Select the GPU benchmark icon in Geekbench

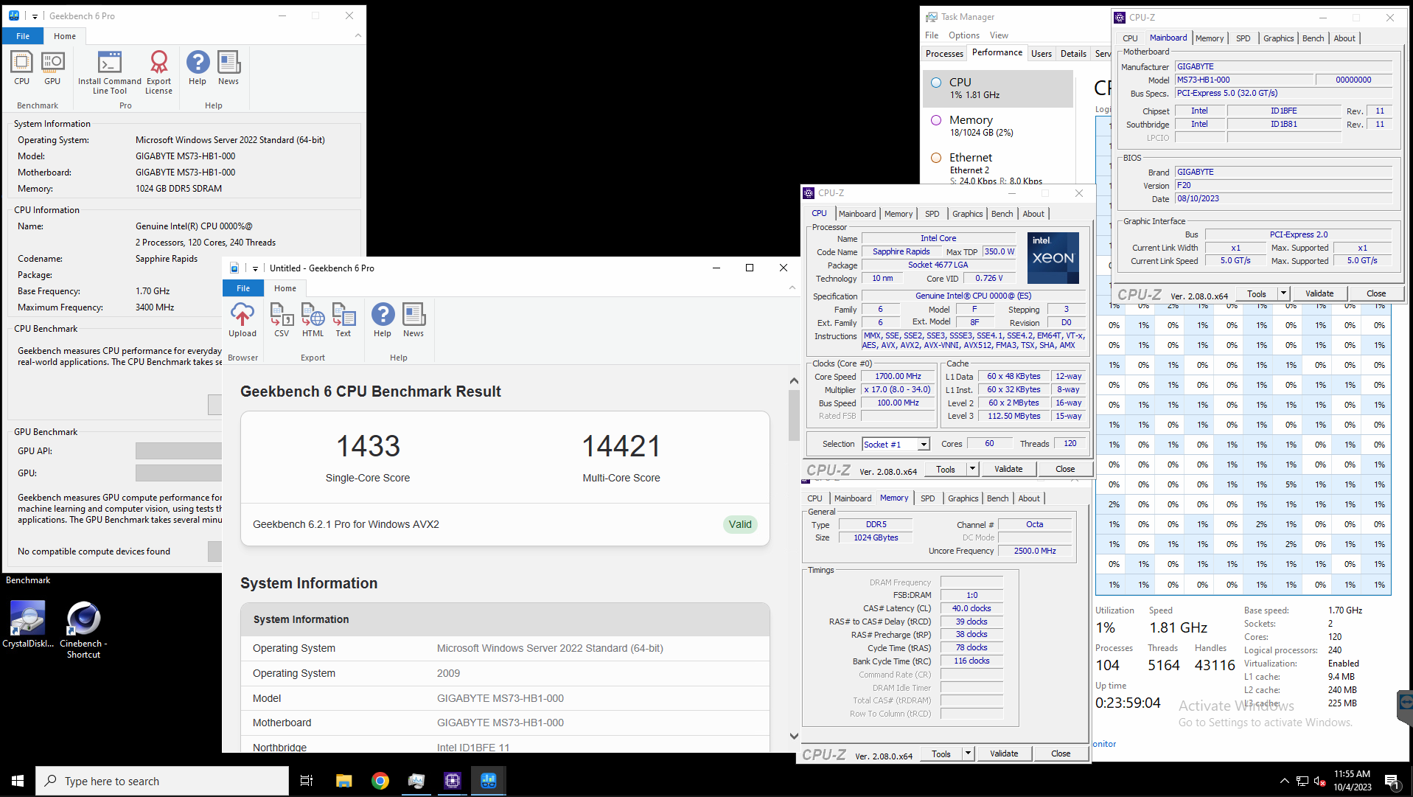pos(52,68)
